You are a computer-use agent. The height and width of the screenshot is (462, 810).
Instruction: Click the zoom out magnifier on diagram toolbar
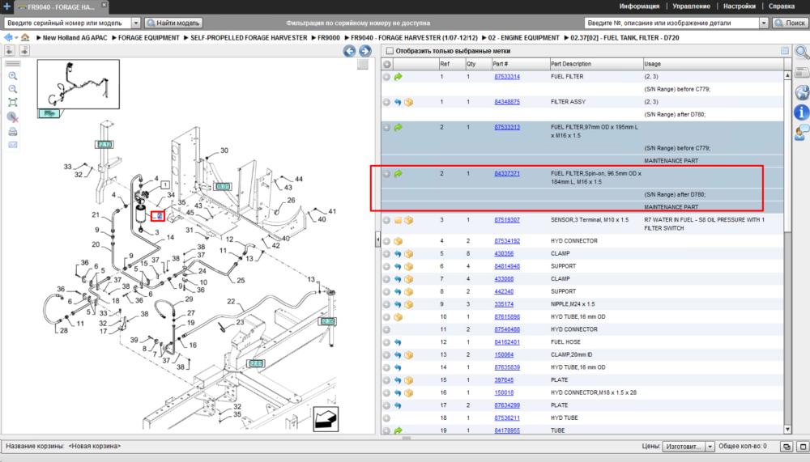13,89
